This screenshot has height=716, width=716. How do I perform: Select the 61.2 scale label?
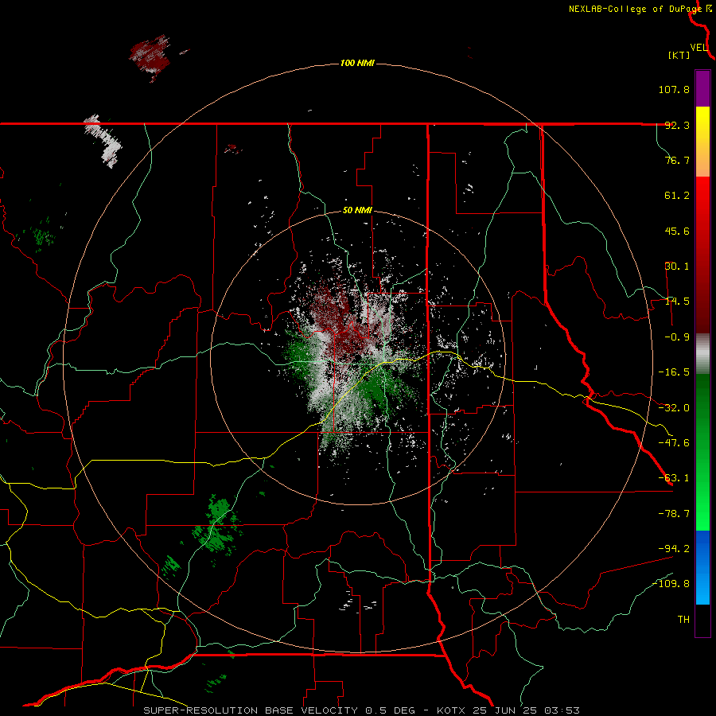coord(677,196)
